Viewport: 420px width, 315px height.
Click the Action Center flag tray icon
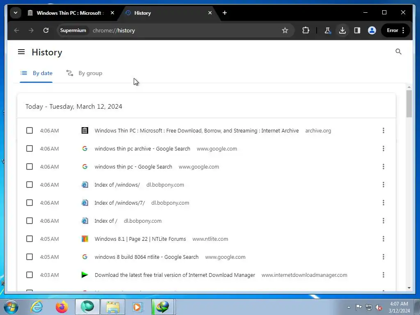coord(358,307)
